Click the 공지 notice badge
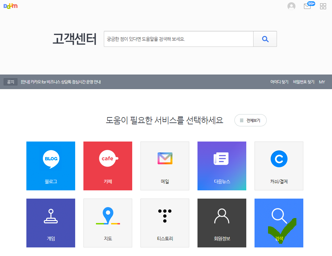The image size is (332, 256). pyautogui.click(x=11, y=82)
